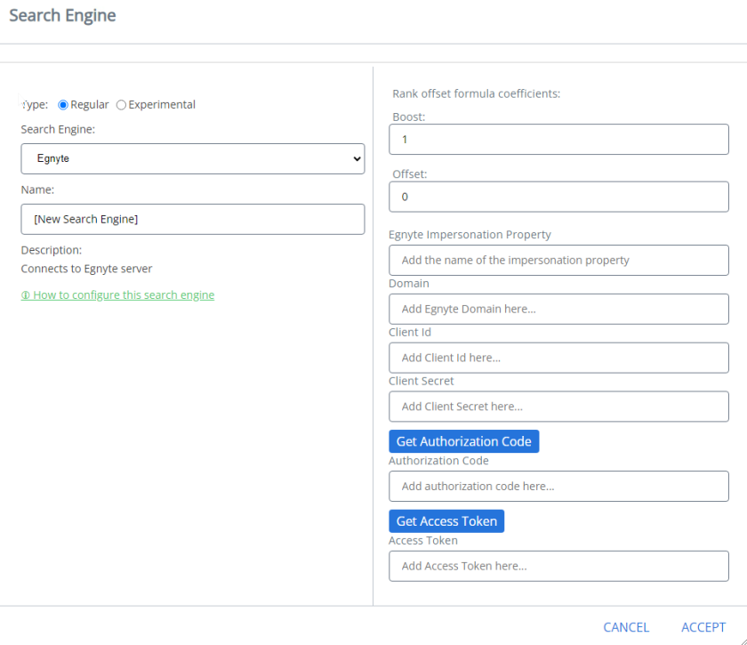
Task: Select the Experimental type radio button
Action: [x=121, y=105]
